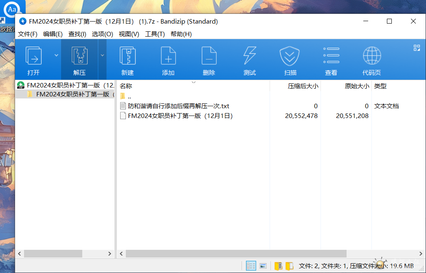426x273 pixels.
Task: Click the Bandizip logo icon in the title bar
Action: (23, 21)
